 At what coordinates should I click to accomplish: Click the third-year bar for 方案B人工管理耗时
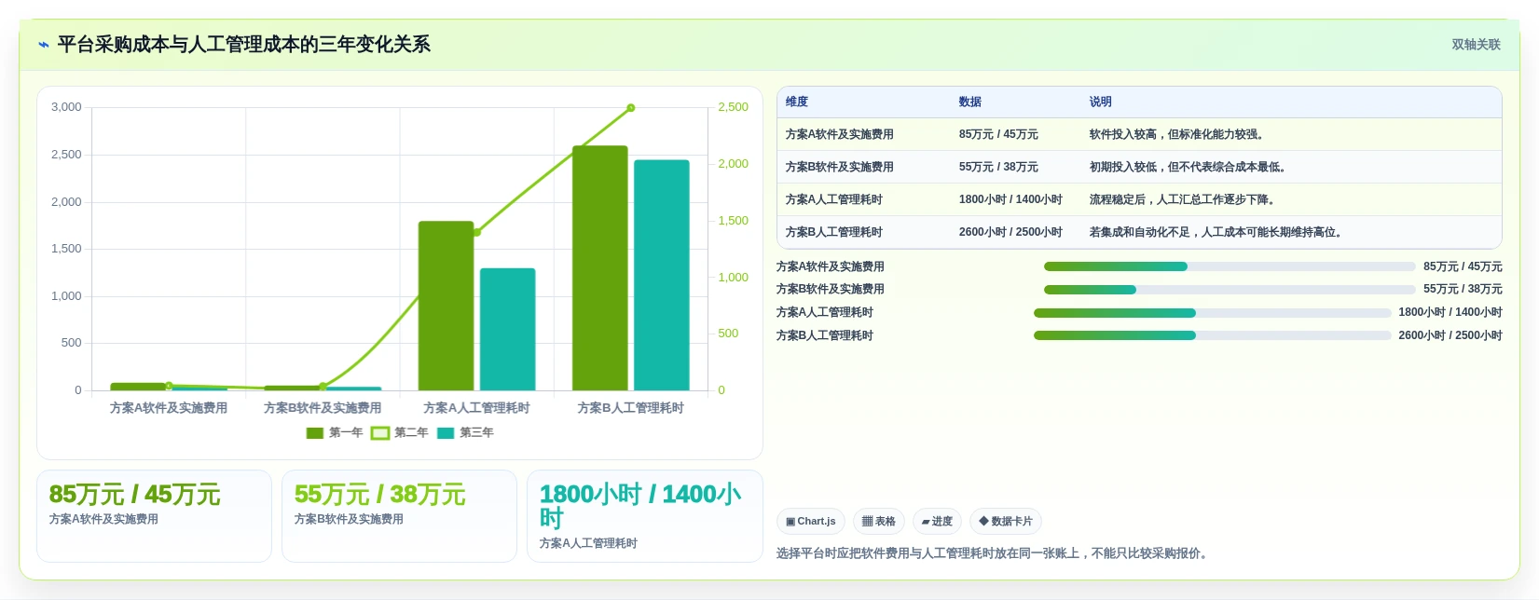(x=662, y=275)
